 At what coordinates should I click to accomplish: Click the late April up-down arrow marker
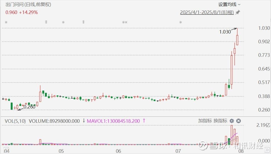(46, 22)
